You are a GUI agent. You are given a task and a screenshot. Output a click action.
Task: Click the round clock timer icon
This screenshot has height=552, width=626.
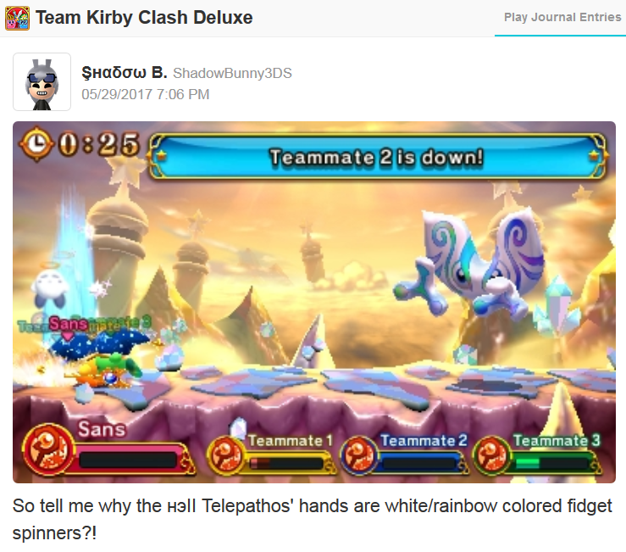coord(36,144)
